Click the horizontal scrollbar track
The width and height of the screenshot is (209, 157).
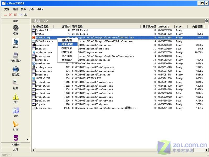tap(120, 150)
